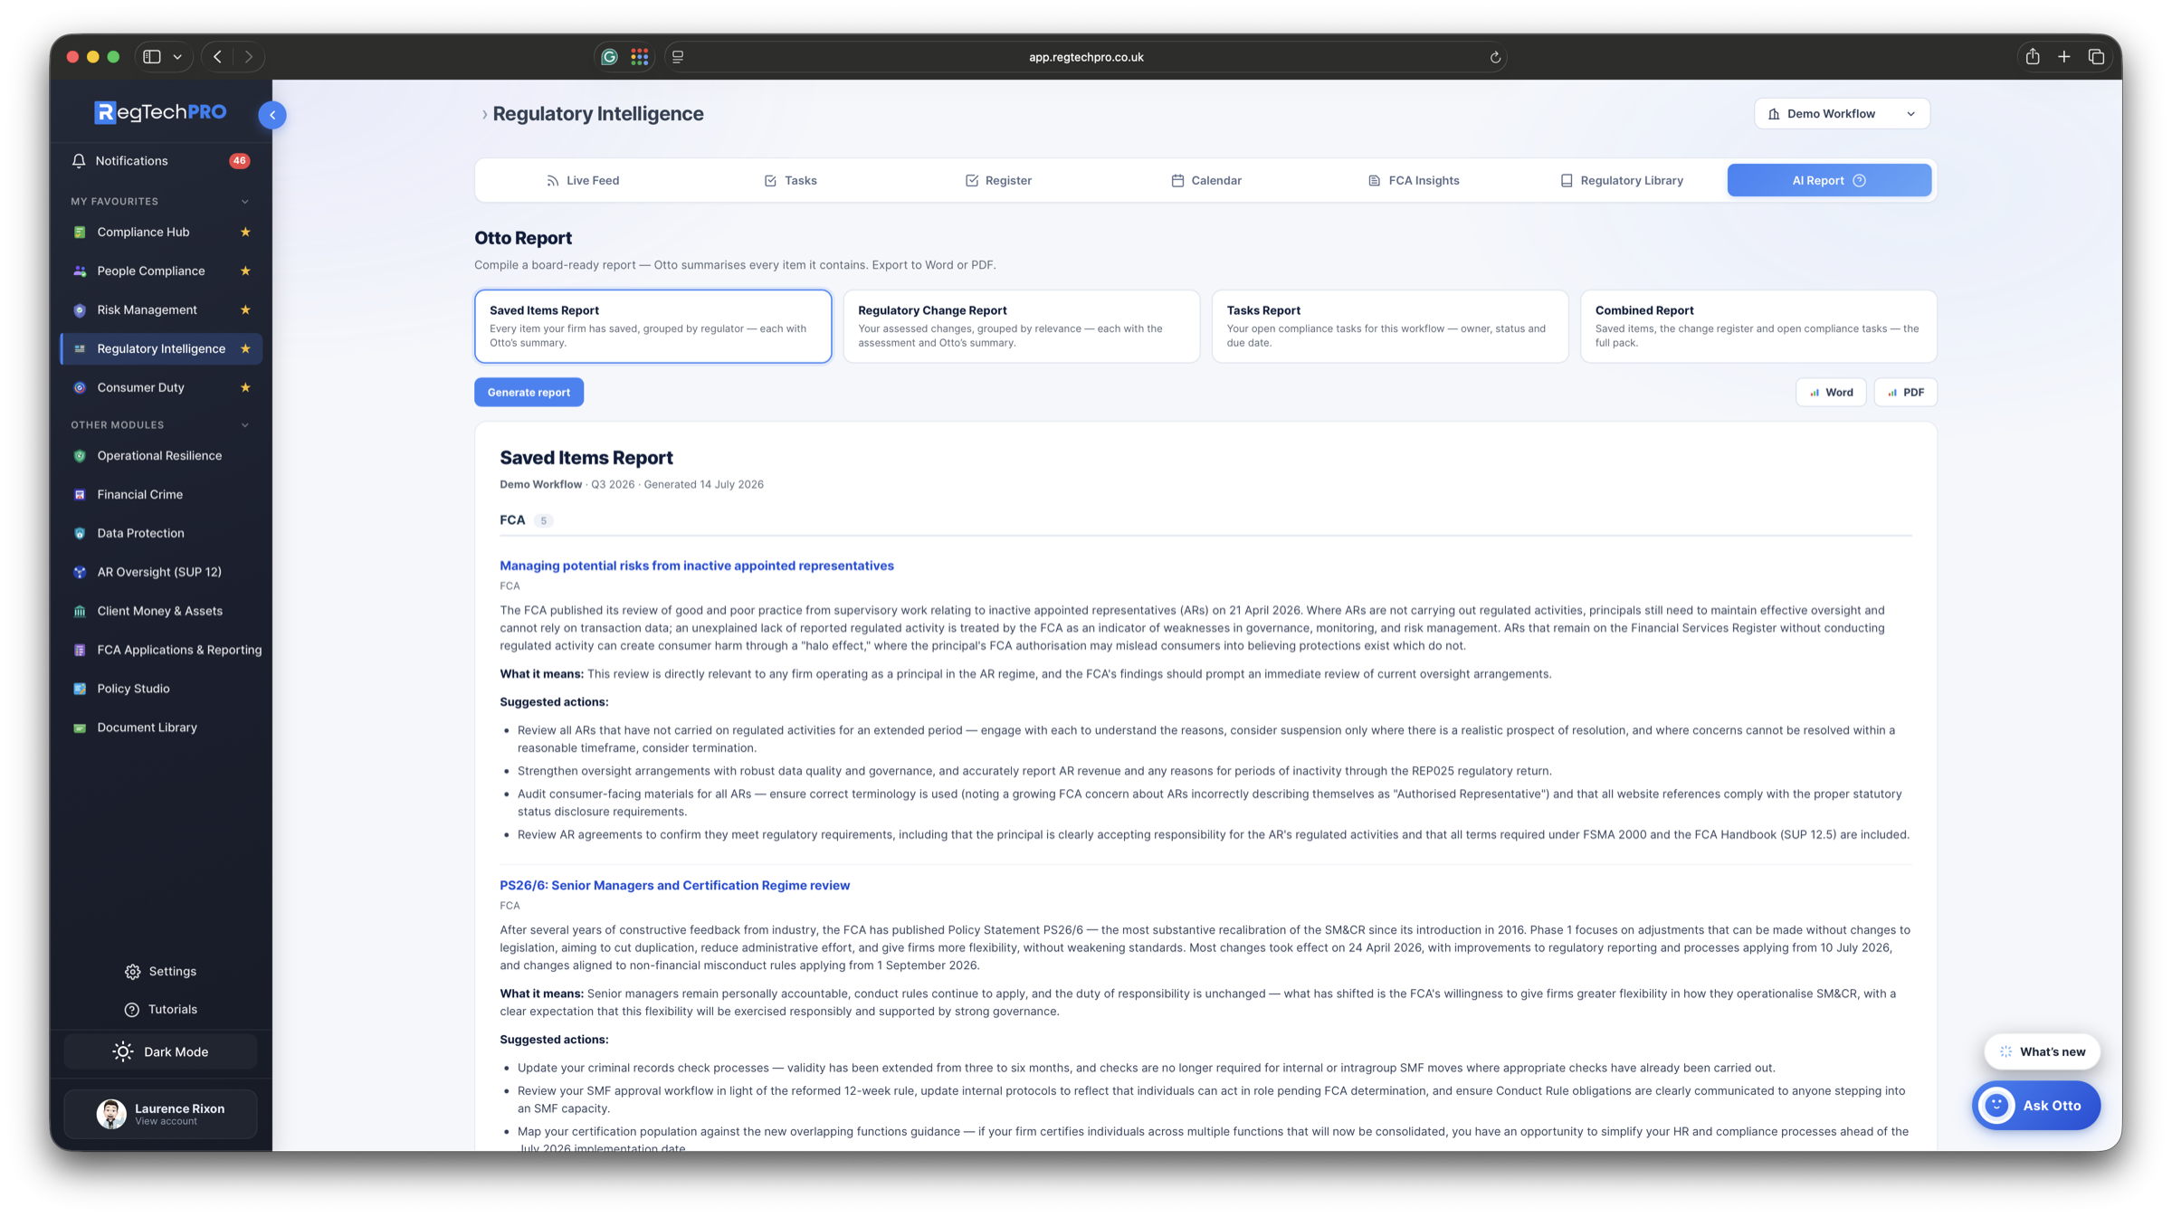Screen dimensions: 2172x1217
Task: Switch to the Tasks tab
Action: click(790, 180)
